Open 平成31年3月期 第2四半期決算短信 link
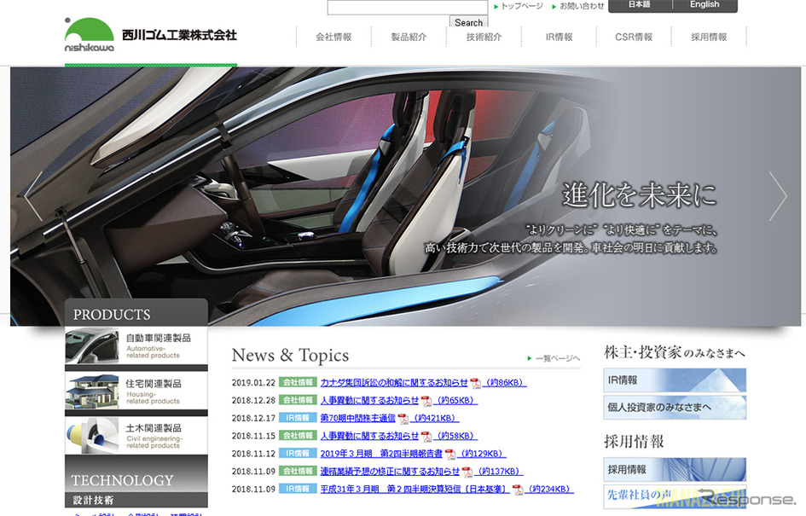Screen dimensions: 806x516 415,490
